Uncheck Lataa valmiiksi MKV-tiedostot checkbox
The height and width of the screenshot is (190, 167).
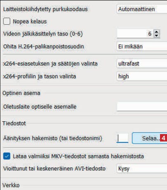point(7,156)
